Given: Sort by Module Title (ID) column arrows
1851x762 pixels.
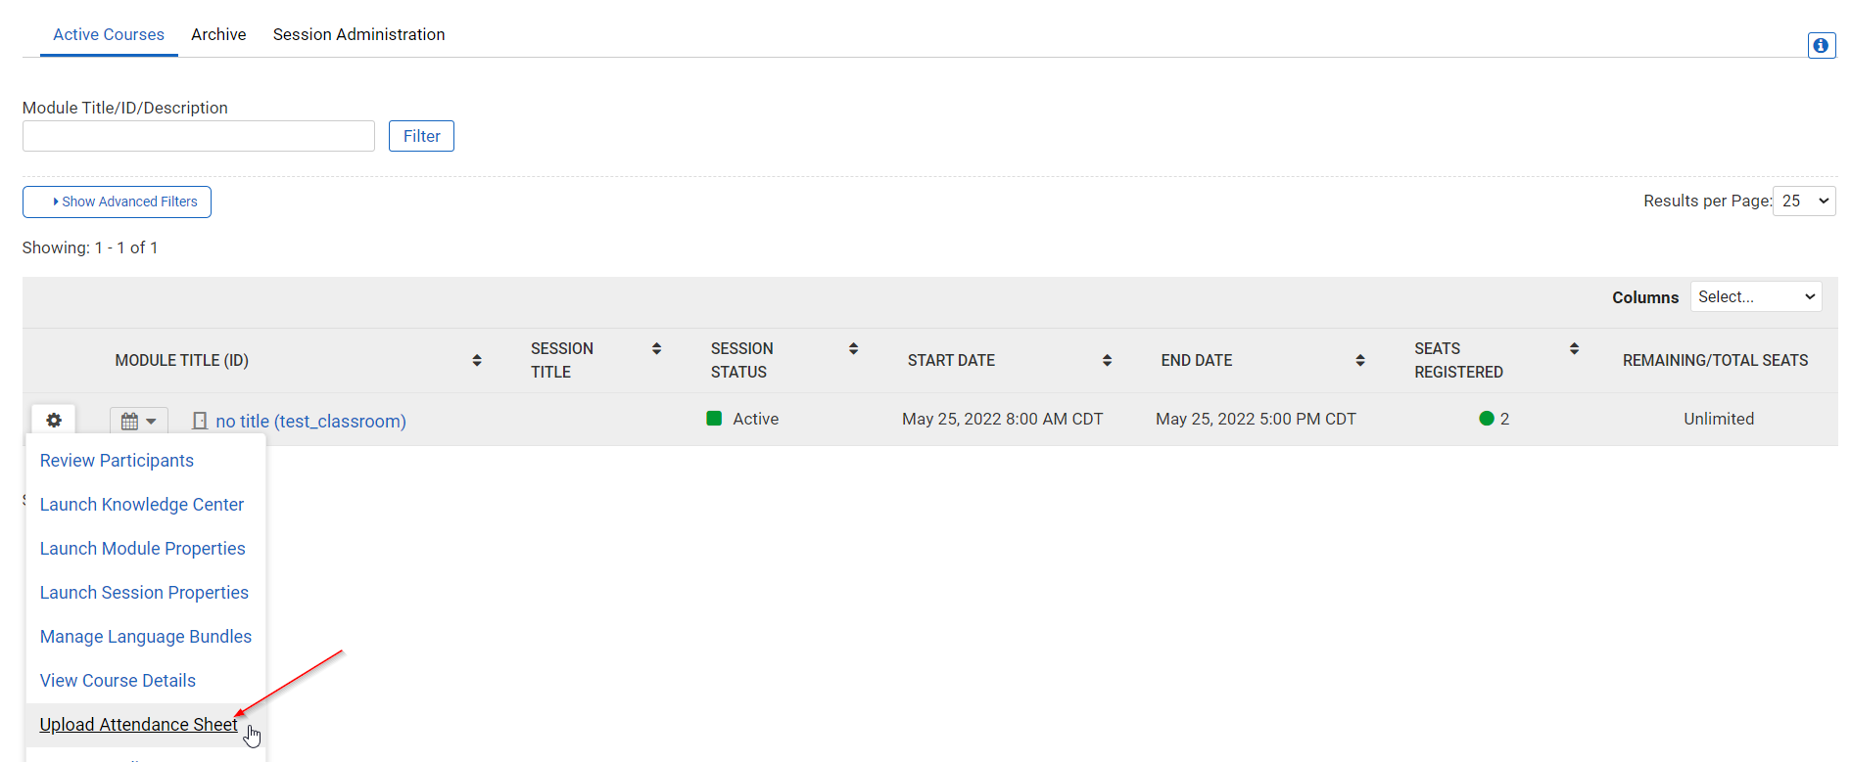Looking at the screenshot, I should point(477,360).
